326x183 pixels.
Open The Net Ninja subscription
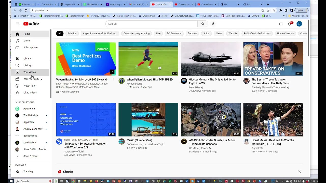[x=31, y=115]
